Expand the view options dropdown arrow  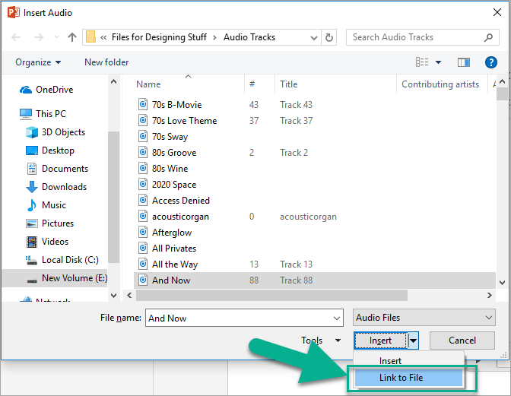coord(438,62)
